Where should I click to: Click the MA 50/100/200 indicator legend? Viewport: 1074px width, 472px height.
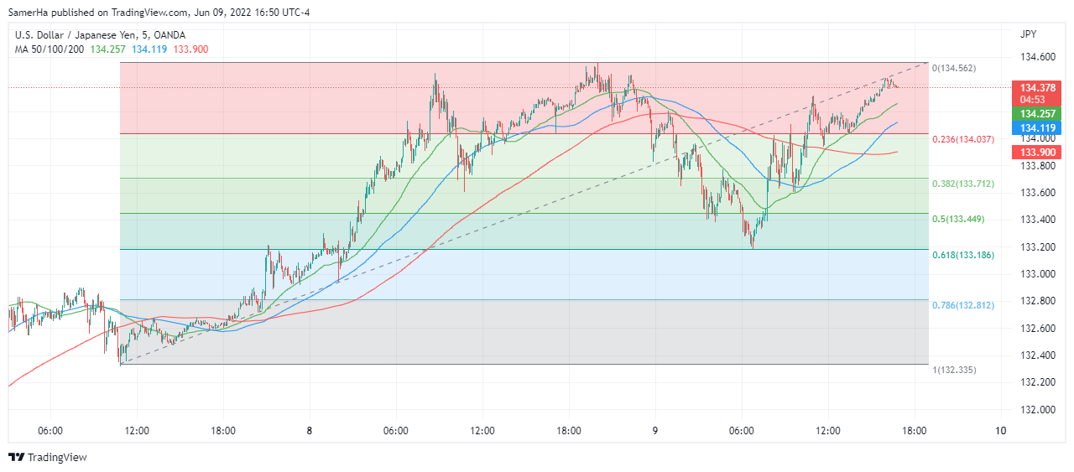coord(50,49)
